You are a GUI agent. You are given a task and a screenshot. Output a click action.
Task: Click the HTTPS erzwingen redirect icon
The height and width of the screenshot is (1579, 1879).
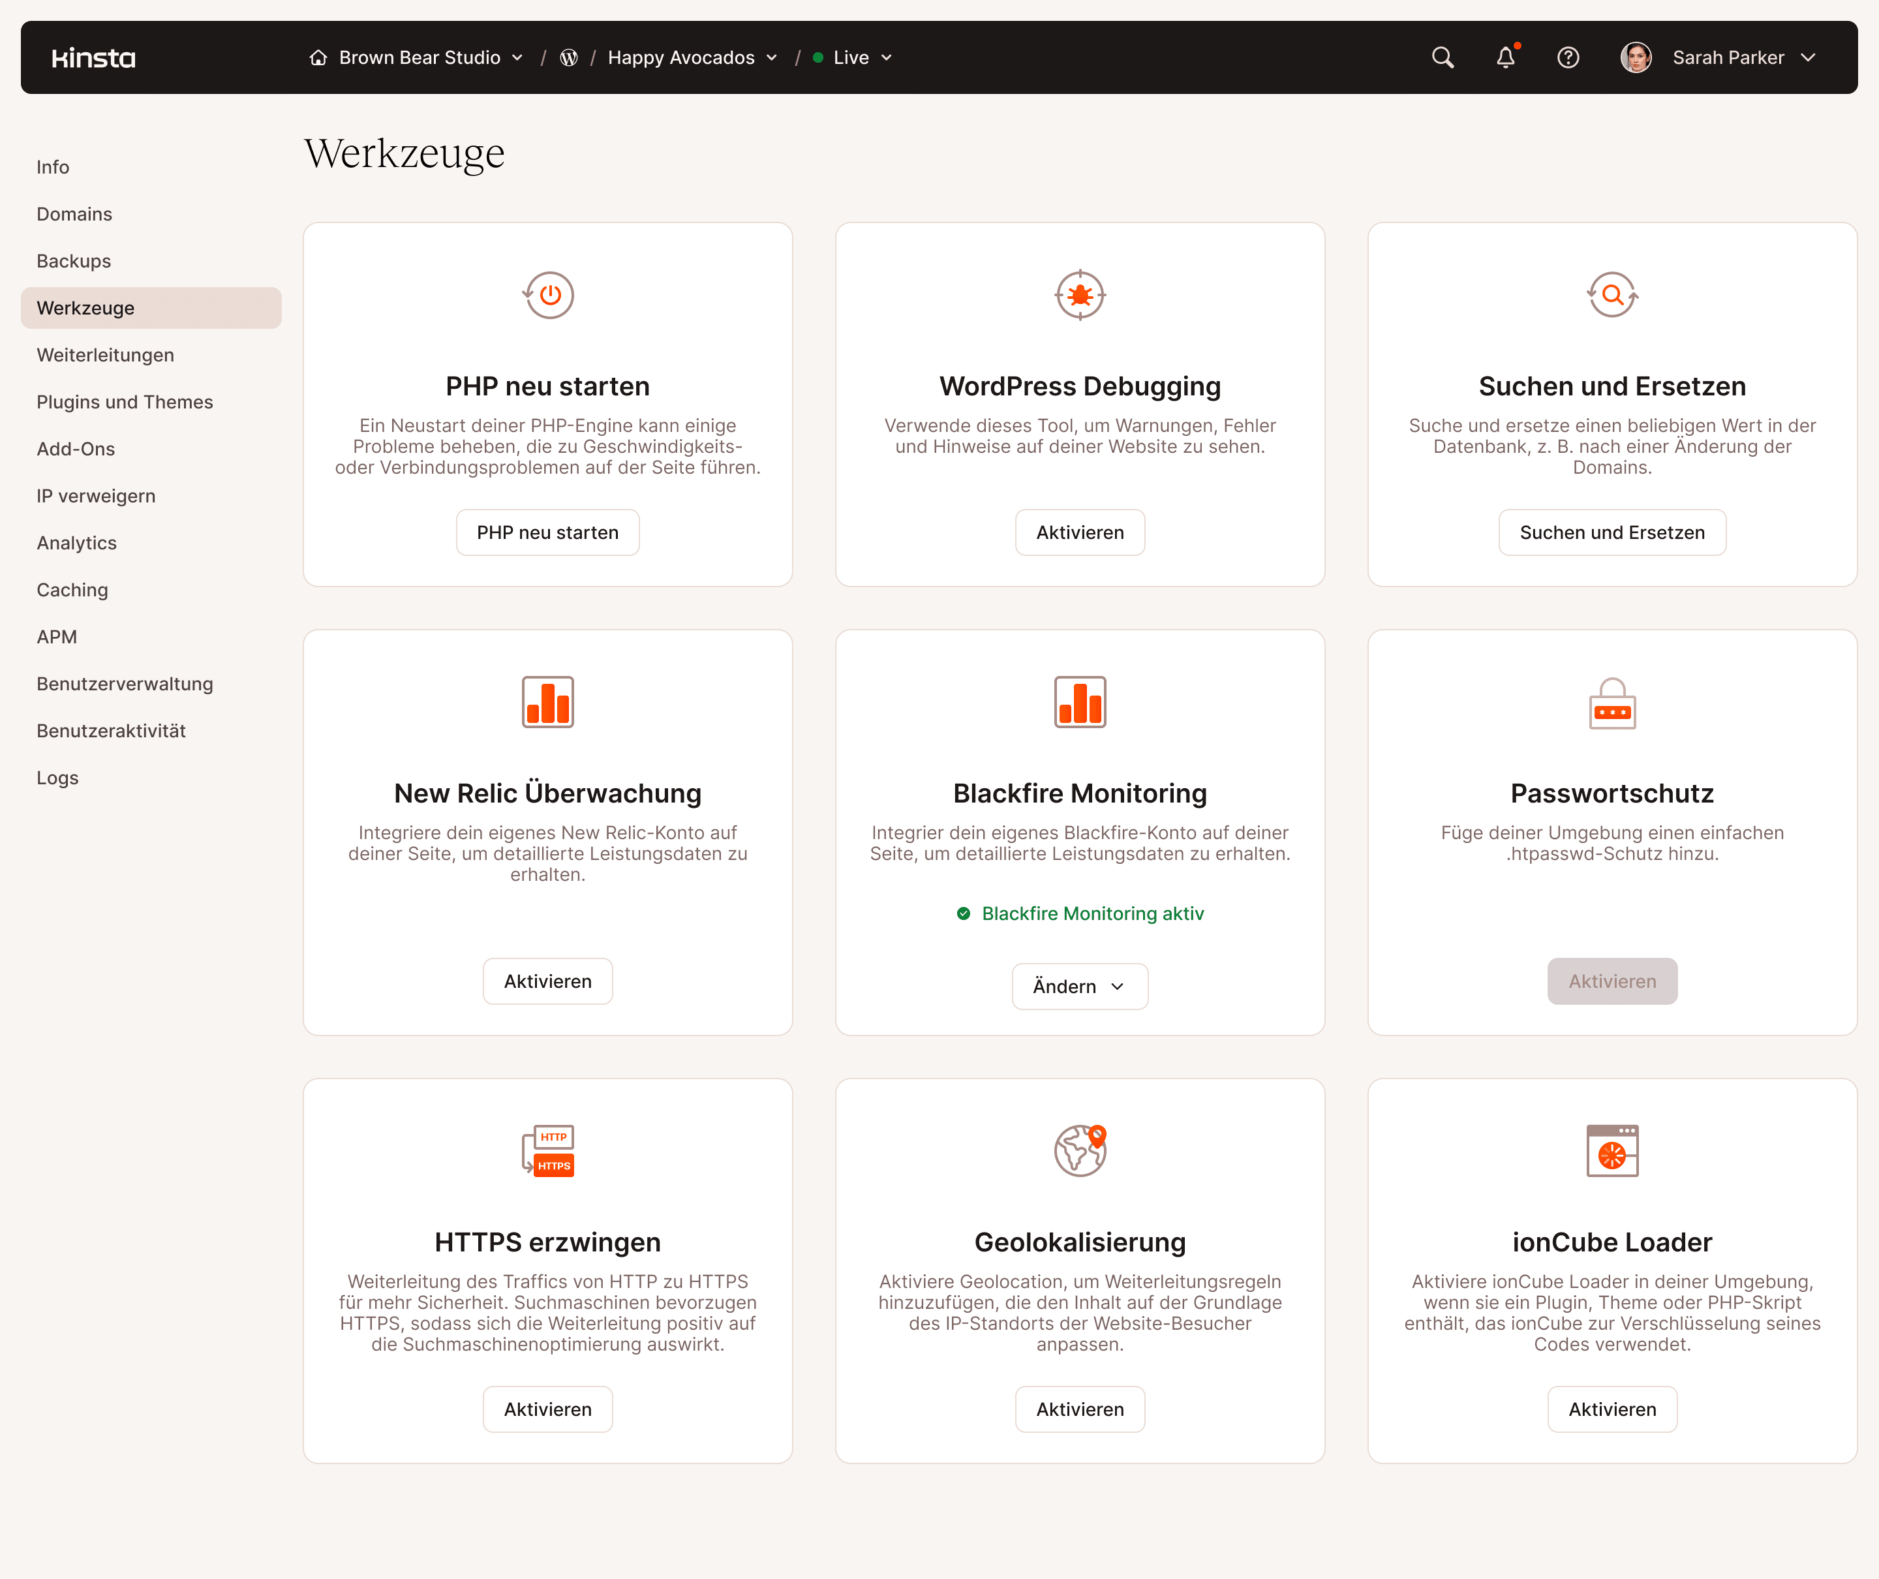click(547, 1151)
